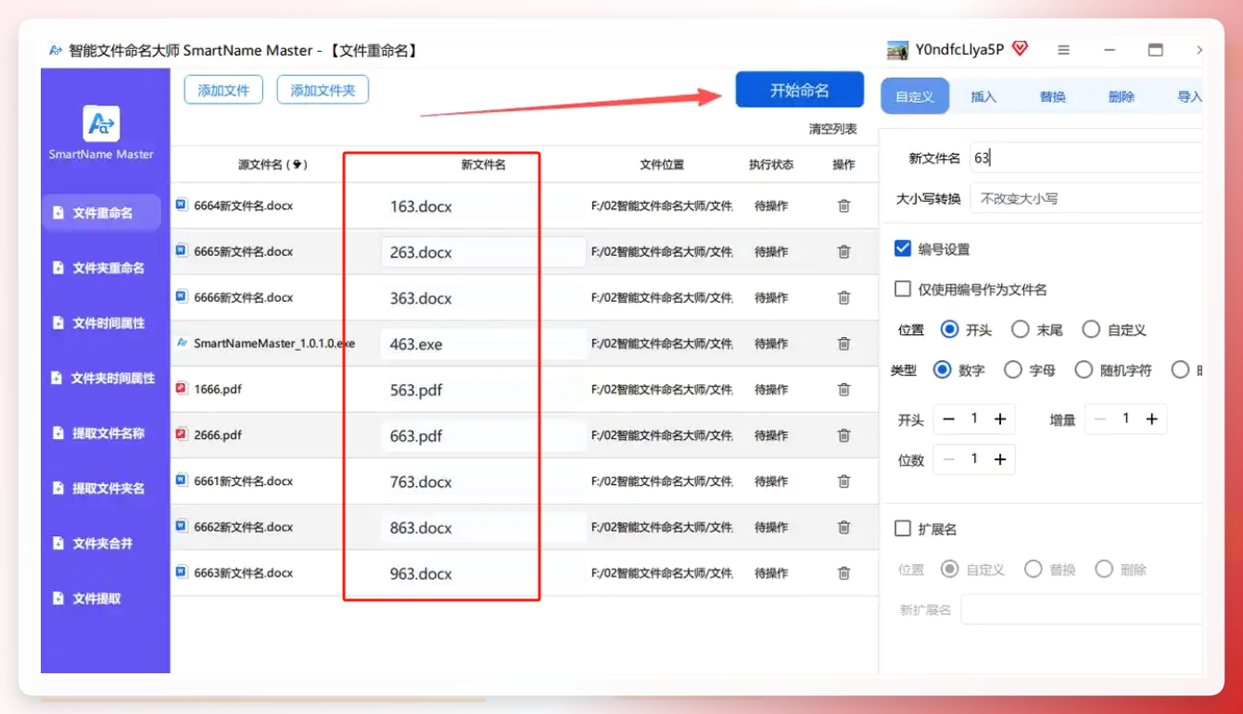Decrease the 增量 increment with minus
Viewport: 1243px width, 714px height.
click(1100, 419)
